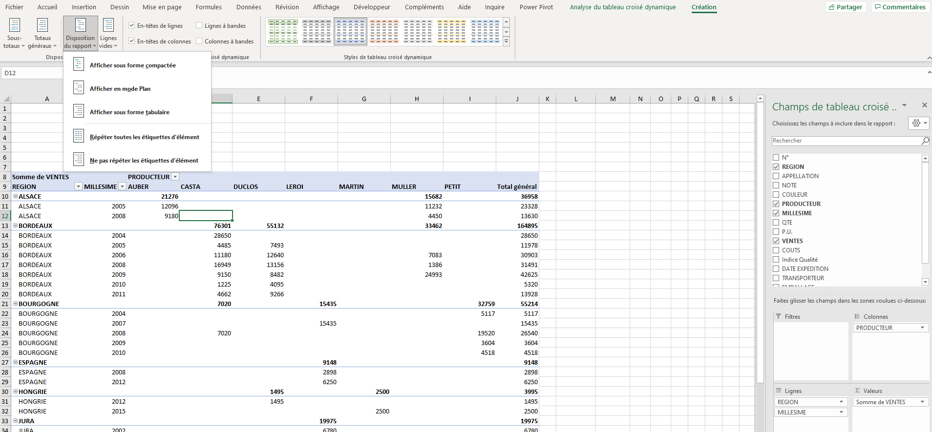Open the field list gear settings icon
Image resolution: width=932 pixels, height=432 pixels.
(x=918, y=123)
